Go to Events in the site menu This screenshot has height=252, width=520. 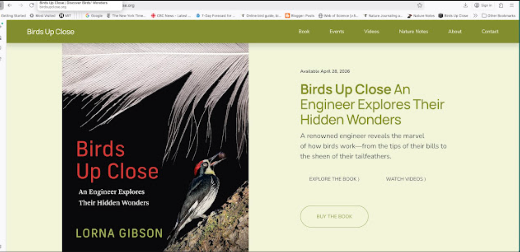click(x=337, y=32)
